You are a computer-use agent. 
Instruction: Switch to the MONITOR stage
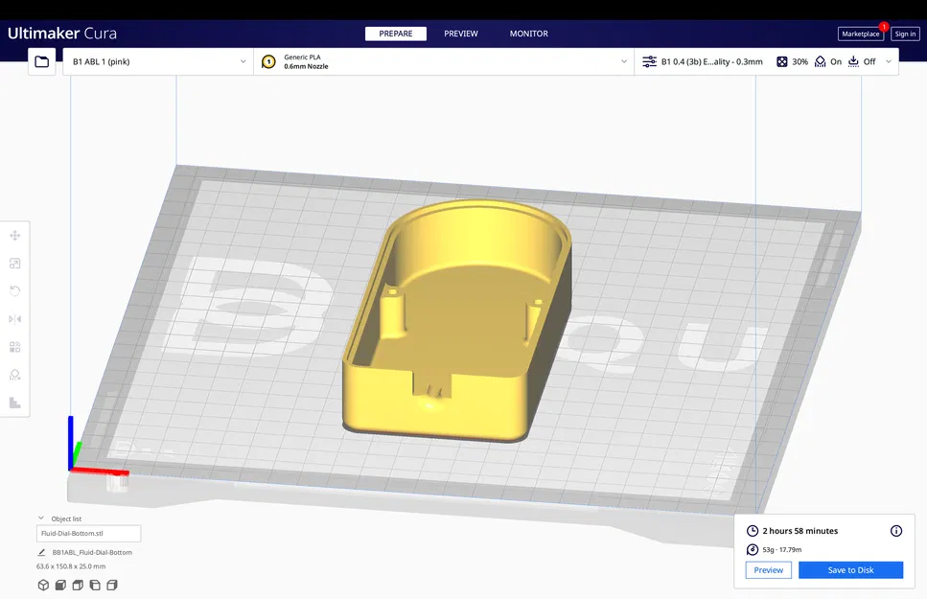tap(529, 34)
